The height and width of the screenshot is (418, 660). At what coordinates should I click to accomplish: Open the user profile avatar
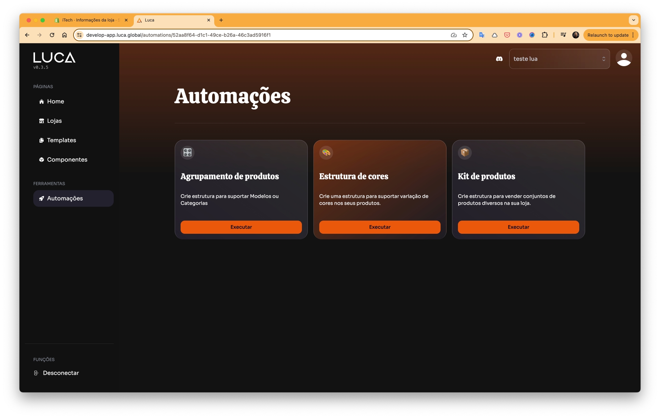(x=624, y=58)
